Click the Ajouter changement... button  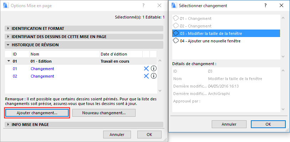[37, 113]
